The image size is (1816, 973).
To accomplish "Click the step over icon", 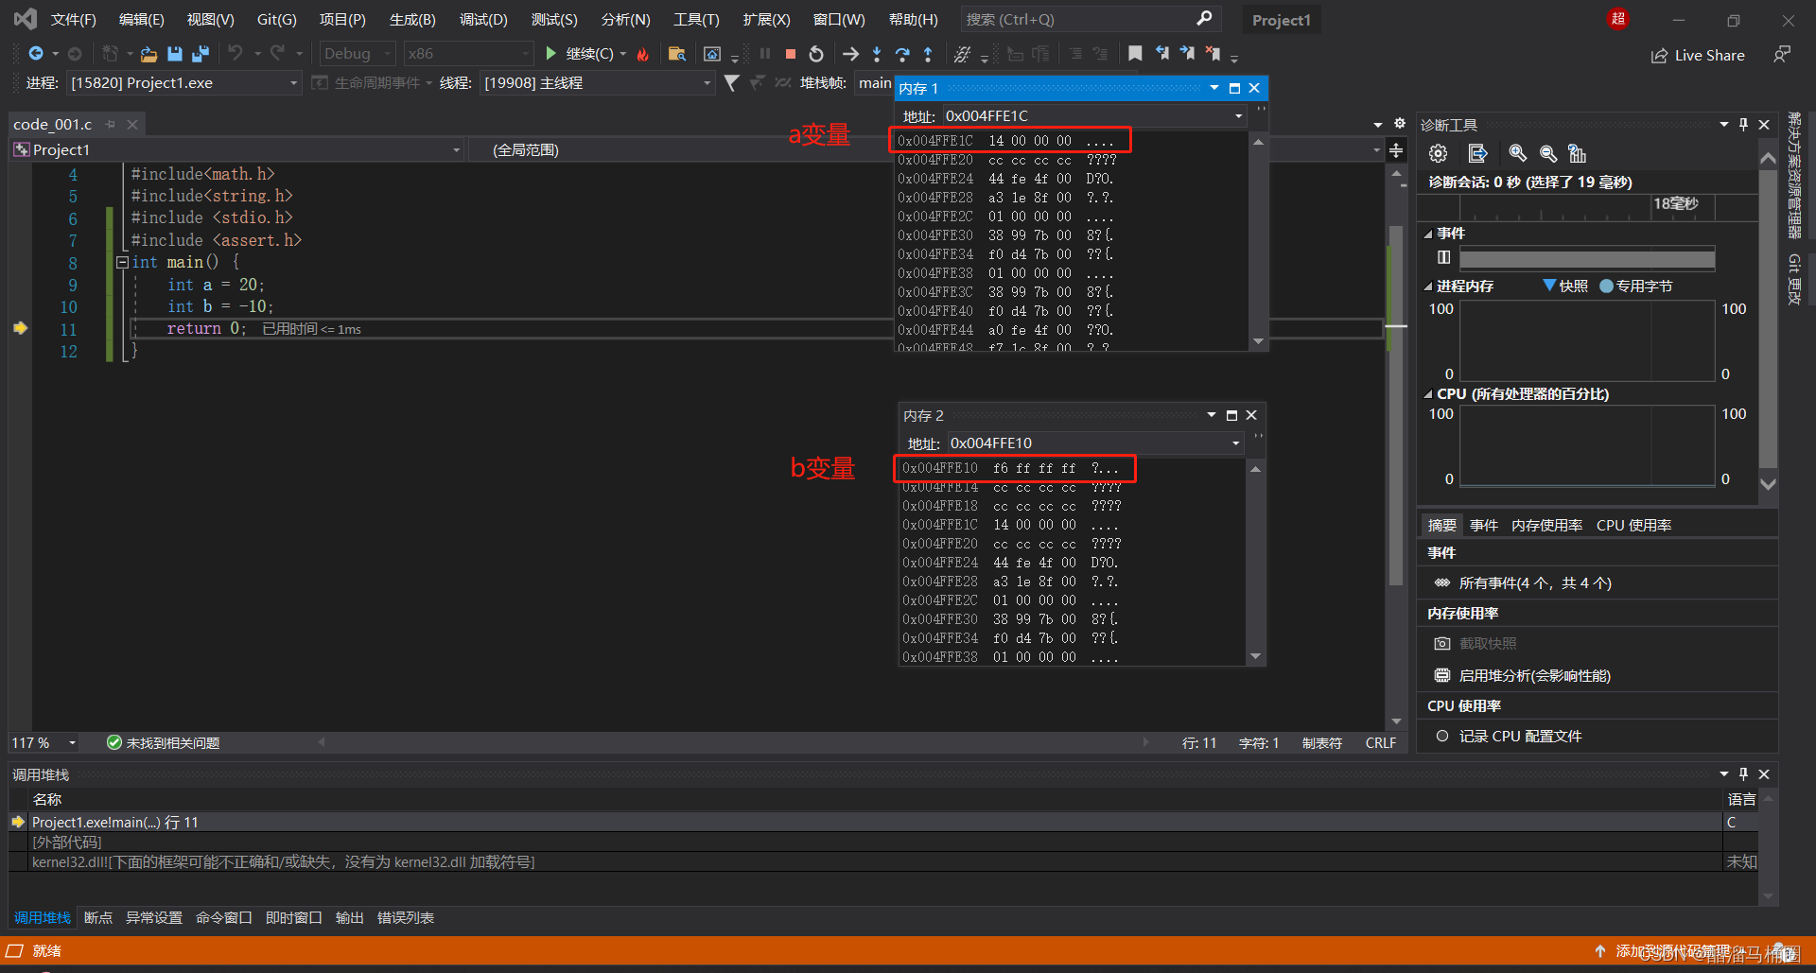I will tap(902, 54).
